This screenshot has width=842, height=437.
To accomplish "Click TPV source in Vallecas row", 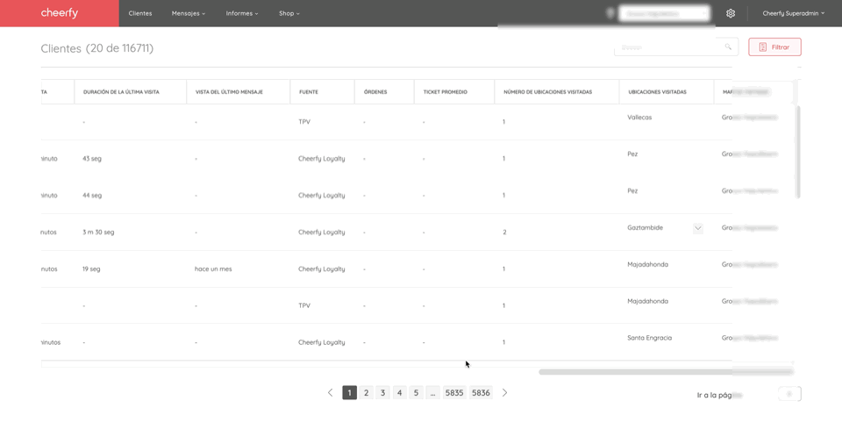I will tap(304, 122).
